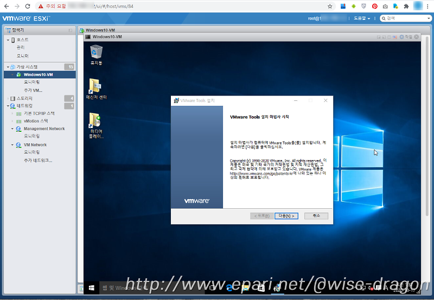The image size is (434, 300).
Task: Reload the page in the browser
Action: point(28,6)
